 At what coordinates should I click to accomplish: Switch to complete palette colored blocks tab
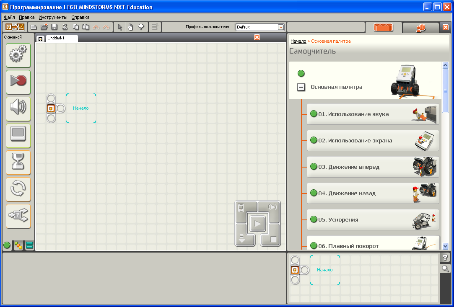click(18, 245)
